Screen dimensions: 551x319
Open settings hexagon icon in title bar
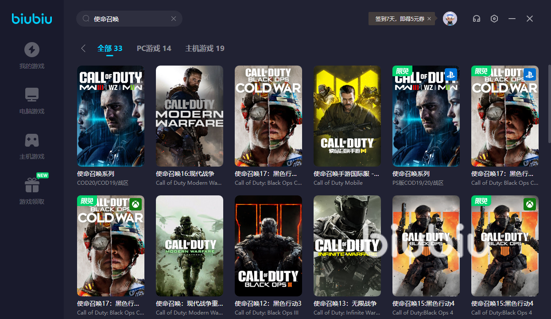tap(494, 19)
